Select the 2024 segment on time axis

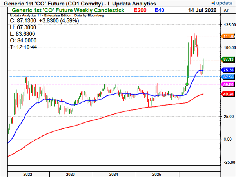[114, 174]
